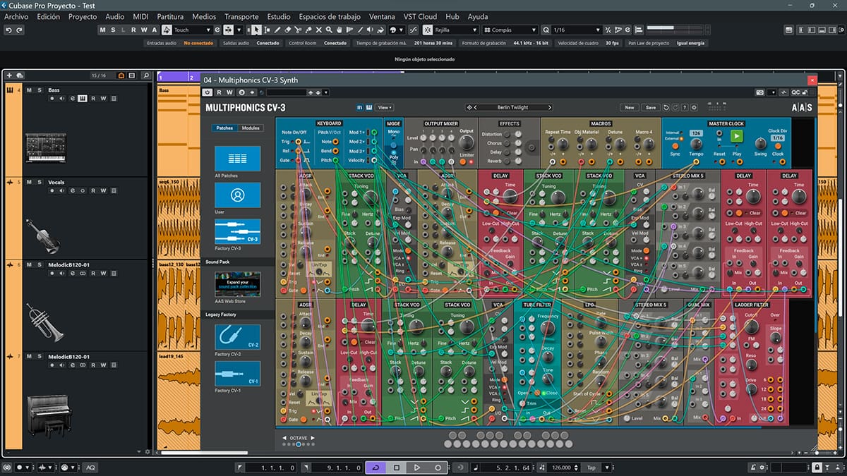Viewport: 847px width, 476px height.
Task: Click the AAS logo in plugin header
Action: click(x=801, y=108)
